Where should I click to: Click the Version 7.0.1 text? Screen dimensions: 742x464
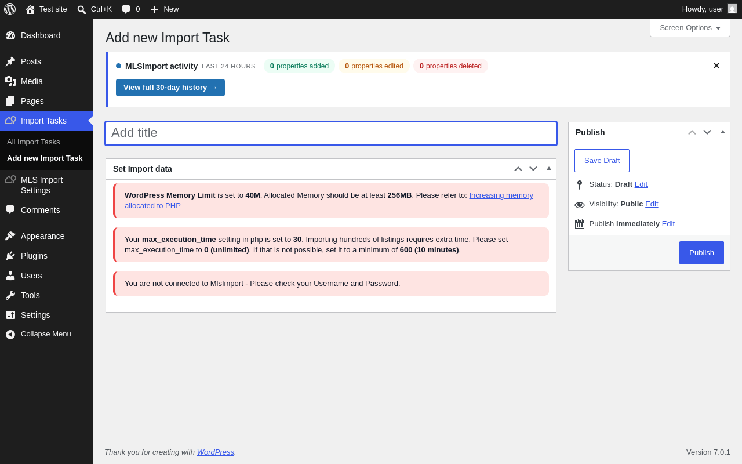pyautogui.click(x=708, y=452)
